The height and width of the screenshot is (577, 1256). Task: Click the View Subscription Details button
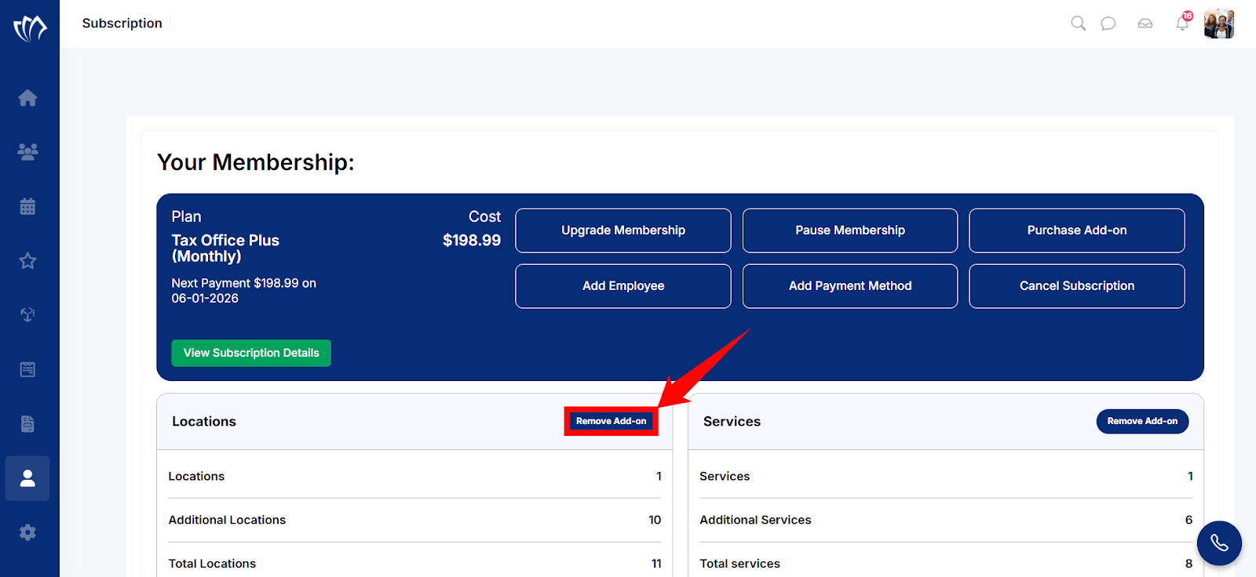point(251,353)
